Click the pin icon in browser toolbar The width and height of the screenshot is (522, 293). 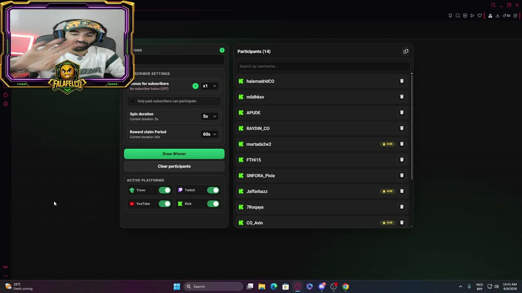pyautogui.click(x=450, y=16)
